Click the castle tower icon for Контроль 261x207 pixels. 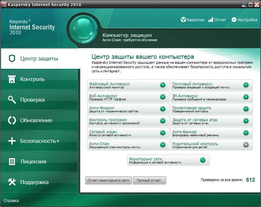coord(12,79)
